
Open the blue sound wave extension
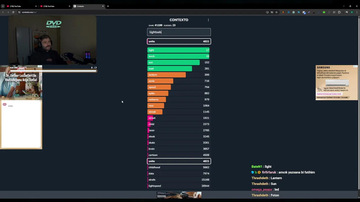pos(288,12)
